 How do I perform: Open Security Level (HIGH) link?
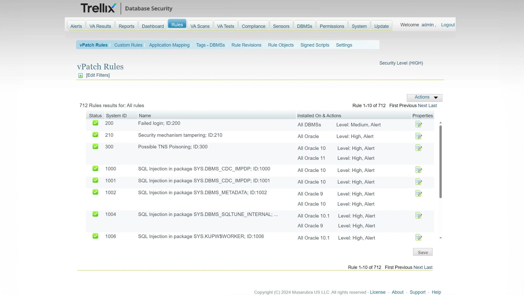(x=401, y=63)
